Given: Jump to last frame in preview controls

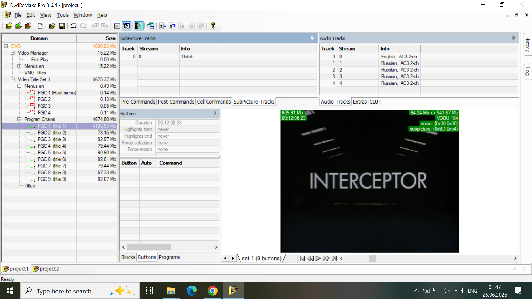Looking at the screenshot, I should (334, 258).
